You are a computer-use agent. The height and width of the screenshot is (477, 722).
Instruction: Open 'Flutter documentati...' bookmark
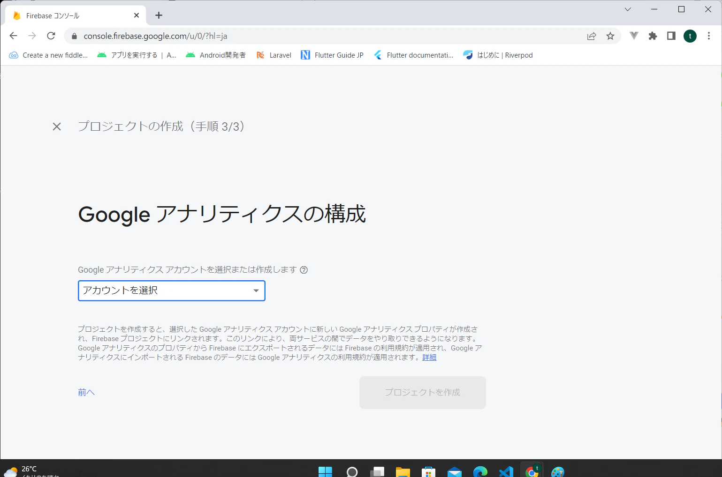[x=413, y=55]
